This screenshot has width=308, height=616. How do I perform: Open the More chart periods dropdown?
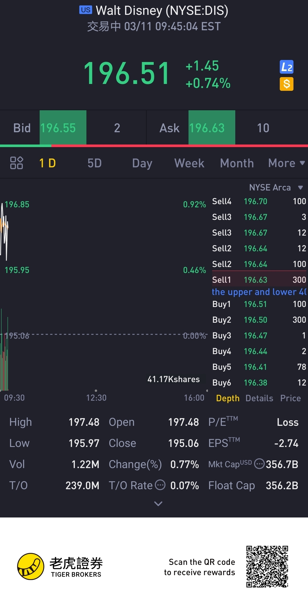(287, 163)
